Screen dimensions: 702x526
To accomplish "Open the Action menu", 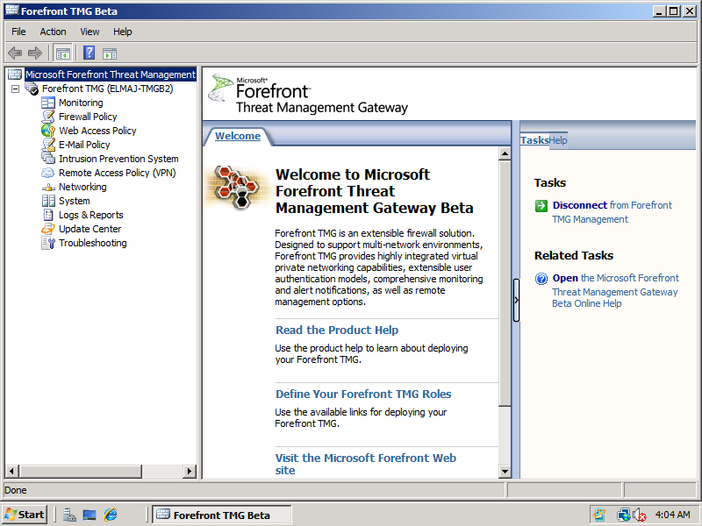I will (x=53, y=32).
